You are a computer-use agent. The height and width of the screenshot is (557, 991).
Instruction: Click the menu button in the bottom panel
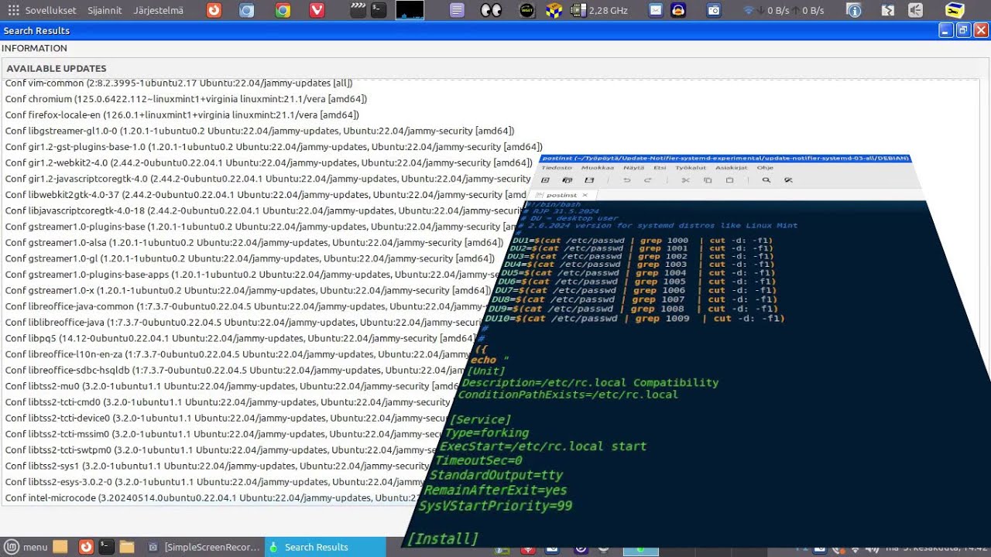coord(26,547)
